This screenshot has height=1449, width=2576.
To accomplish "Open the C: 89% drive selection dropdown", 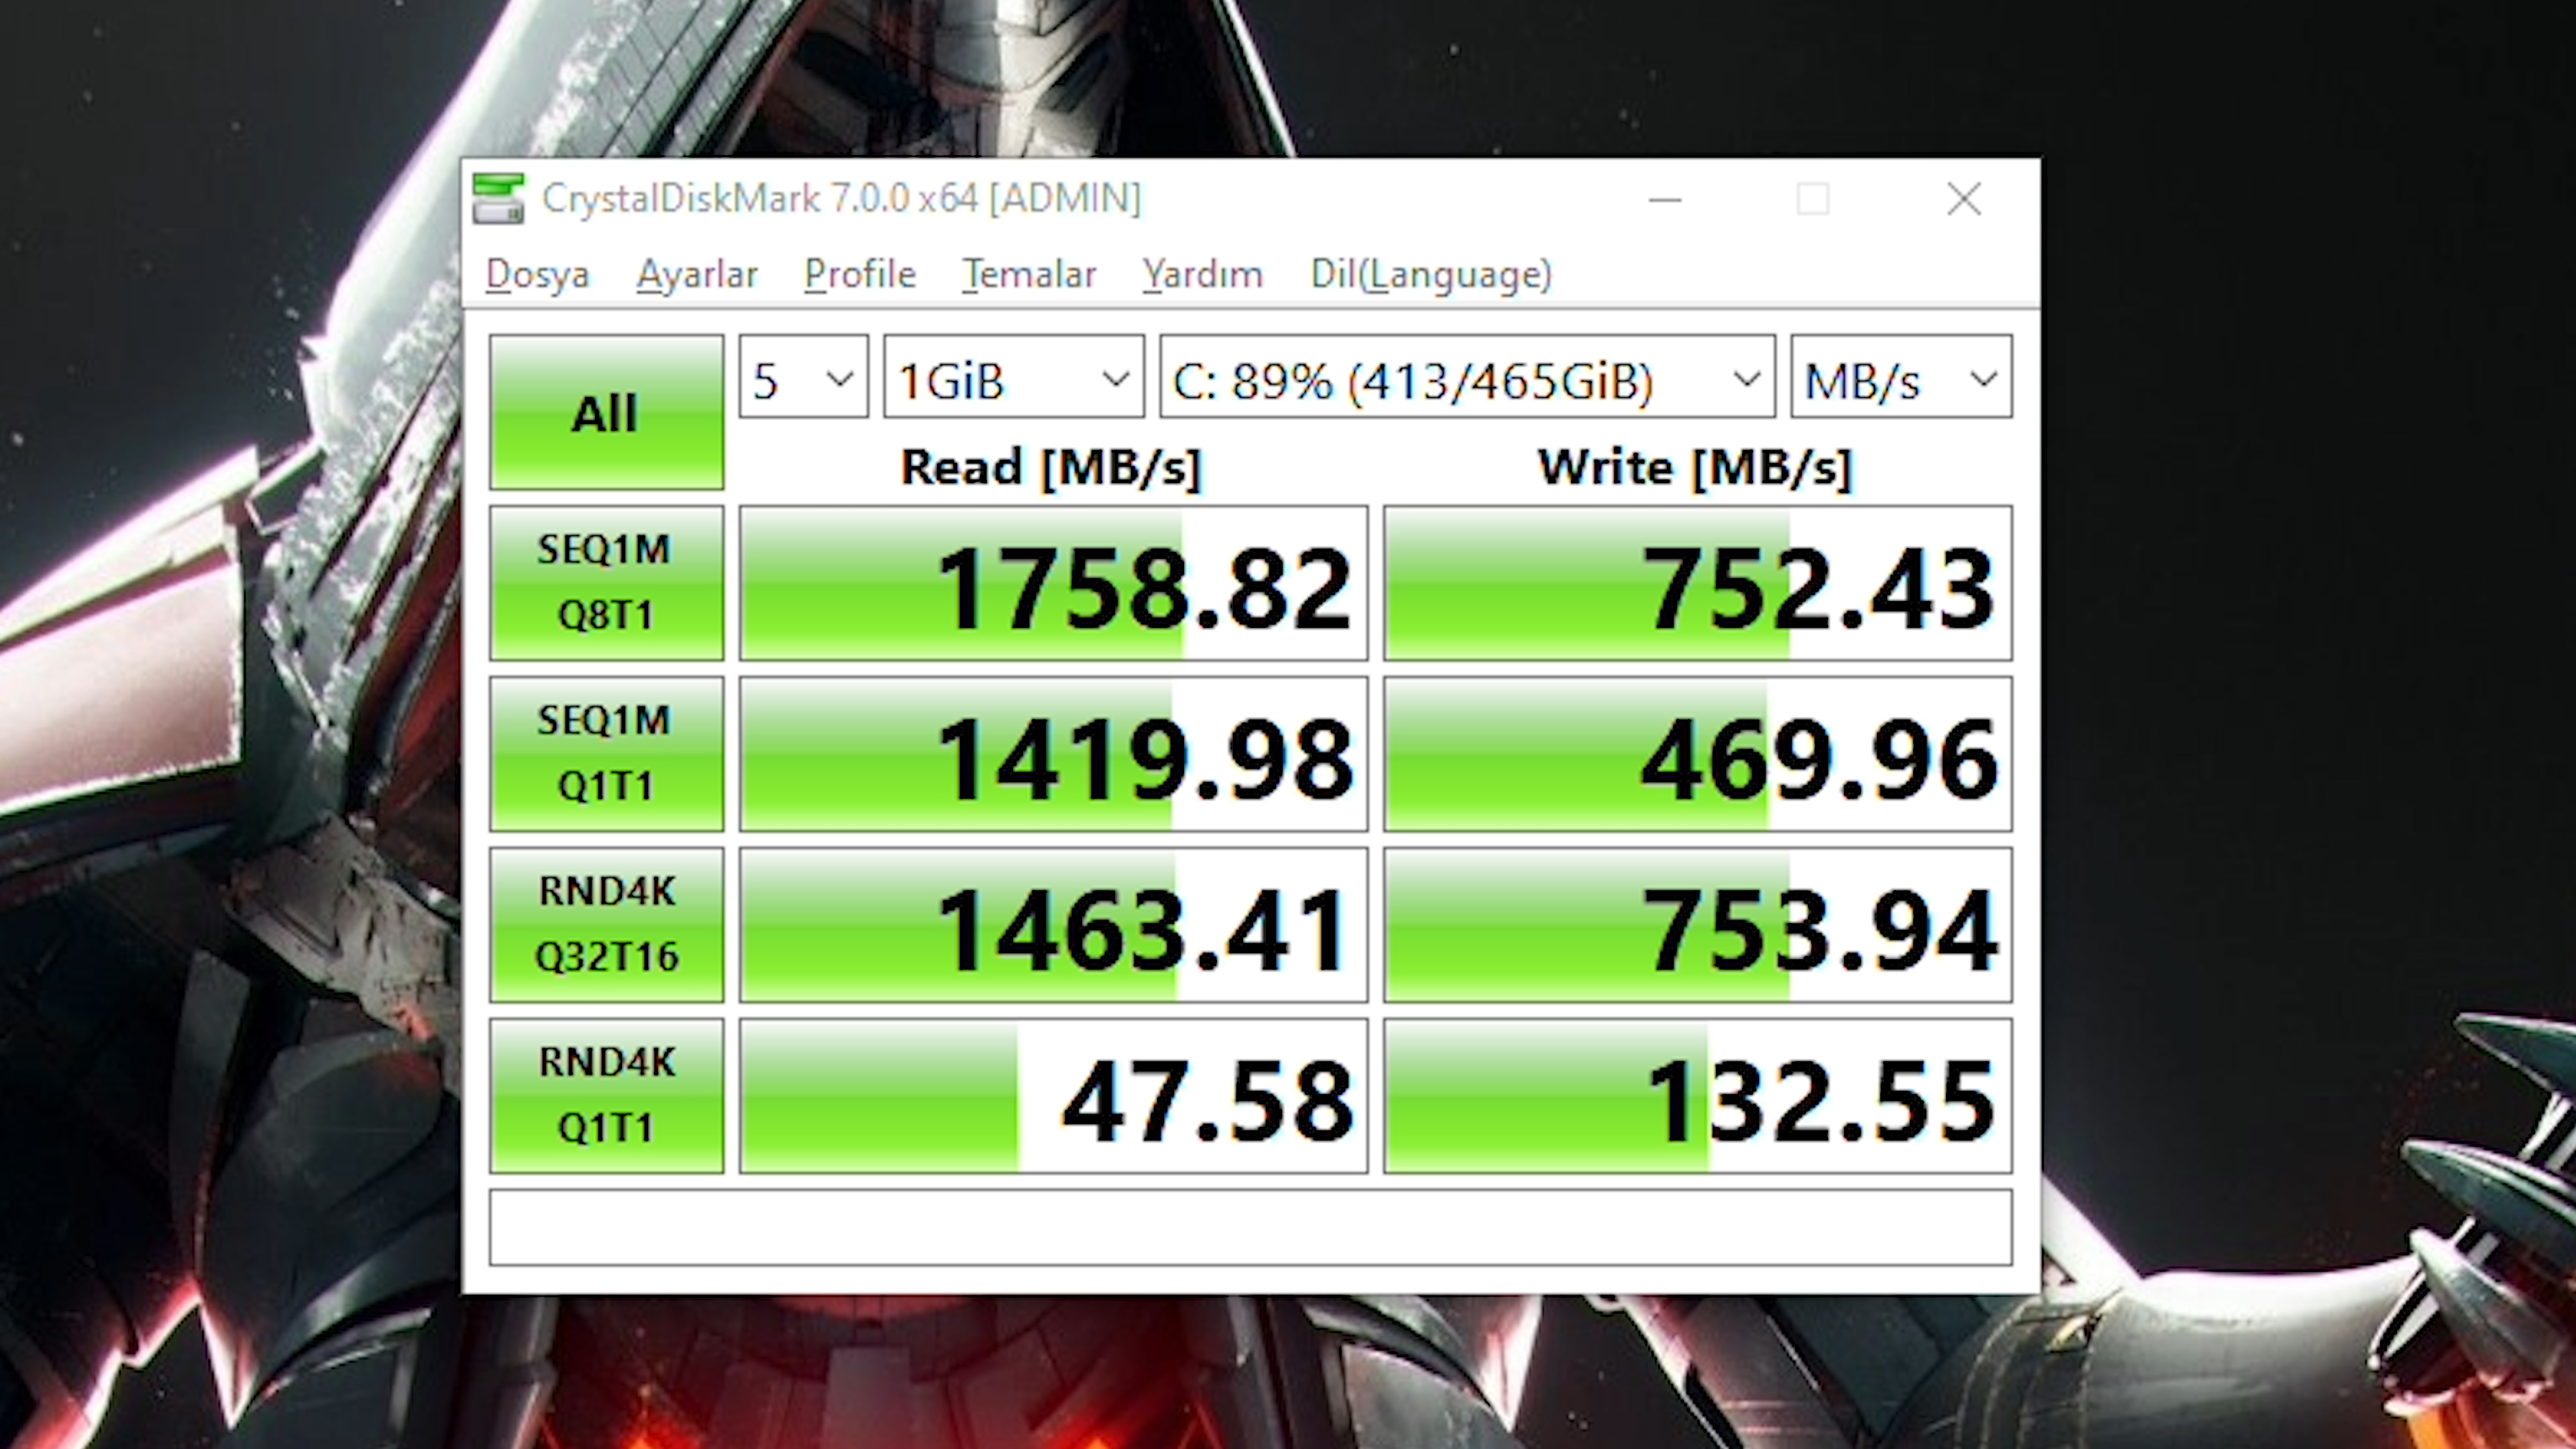I will (x=1467, y=377).
